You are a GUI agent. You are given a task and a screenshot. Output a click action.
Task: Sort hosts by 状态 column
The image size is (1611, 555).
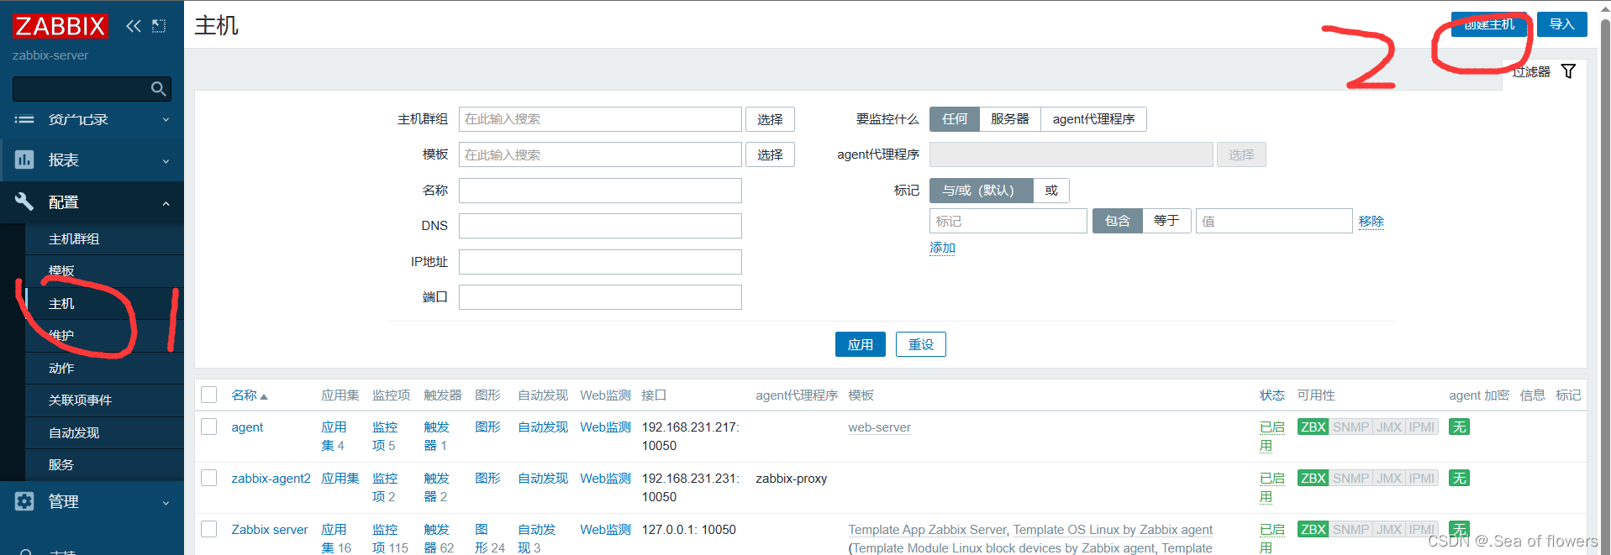click(x=1271, y=395)
